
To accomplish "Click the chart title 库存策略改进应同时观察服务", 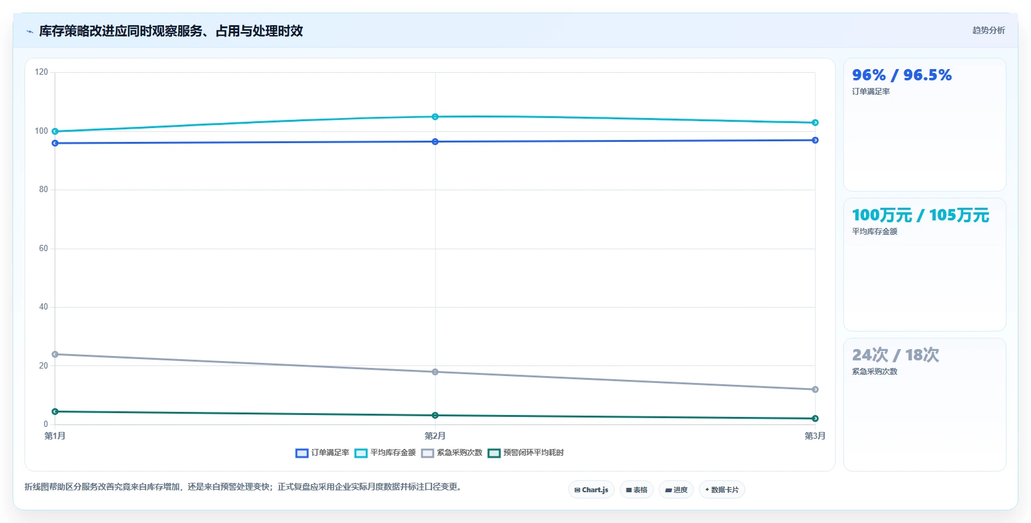I will tap(171, 31).
